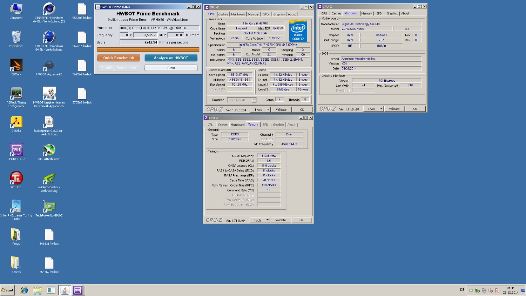
Task: Click the DE language indicator in tray
Action: click(x=462, y=290)
